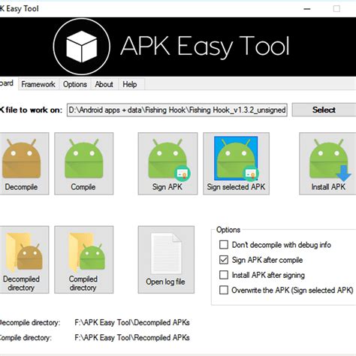Maximize the APK Easy Tool window
Screen dimensions: 356x356
click(x=336, y=9)
